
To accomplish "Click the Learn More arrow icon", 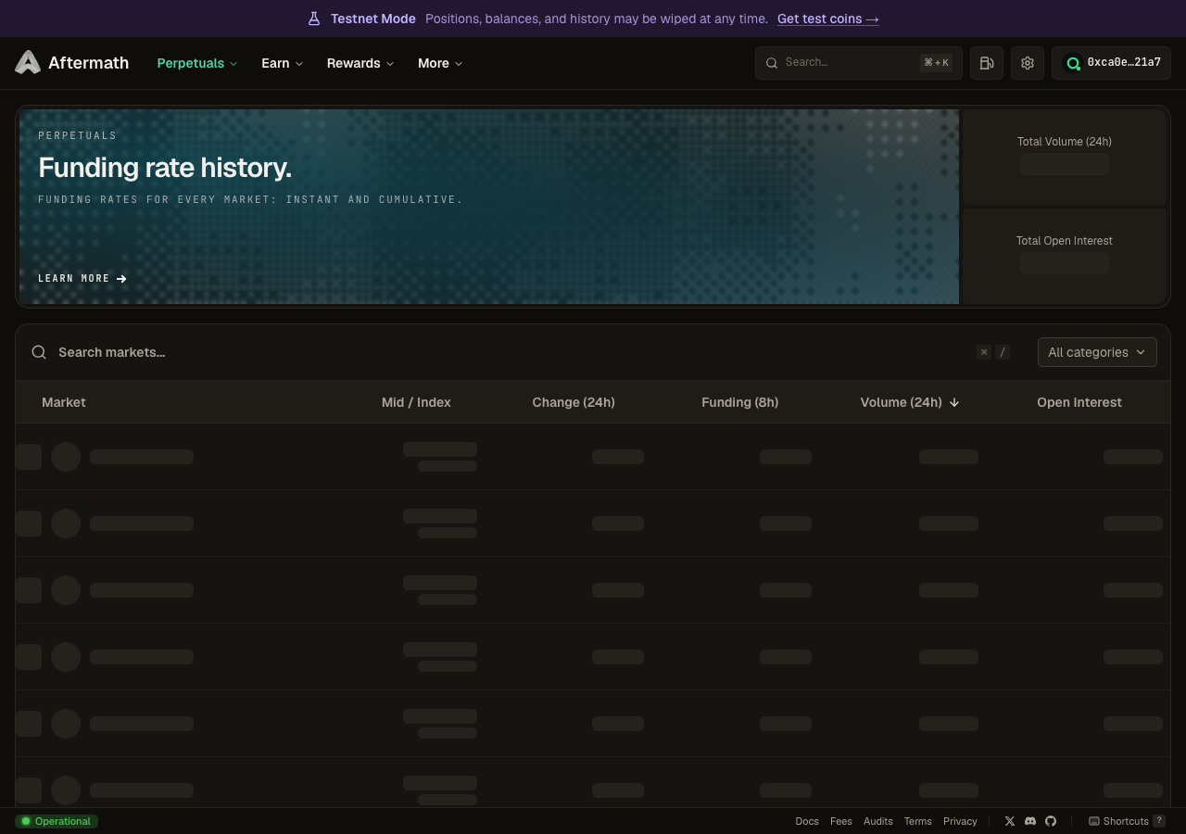I will [x=122, y=278].
